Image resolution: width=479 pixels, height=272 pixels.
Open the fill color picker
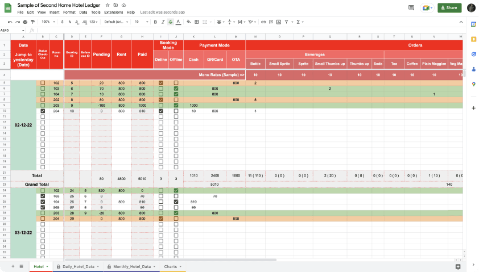[188, 22]
